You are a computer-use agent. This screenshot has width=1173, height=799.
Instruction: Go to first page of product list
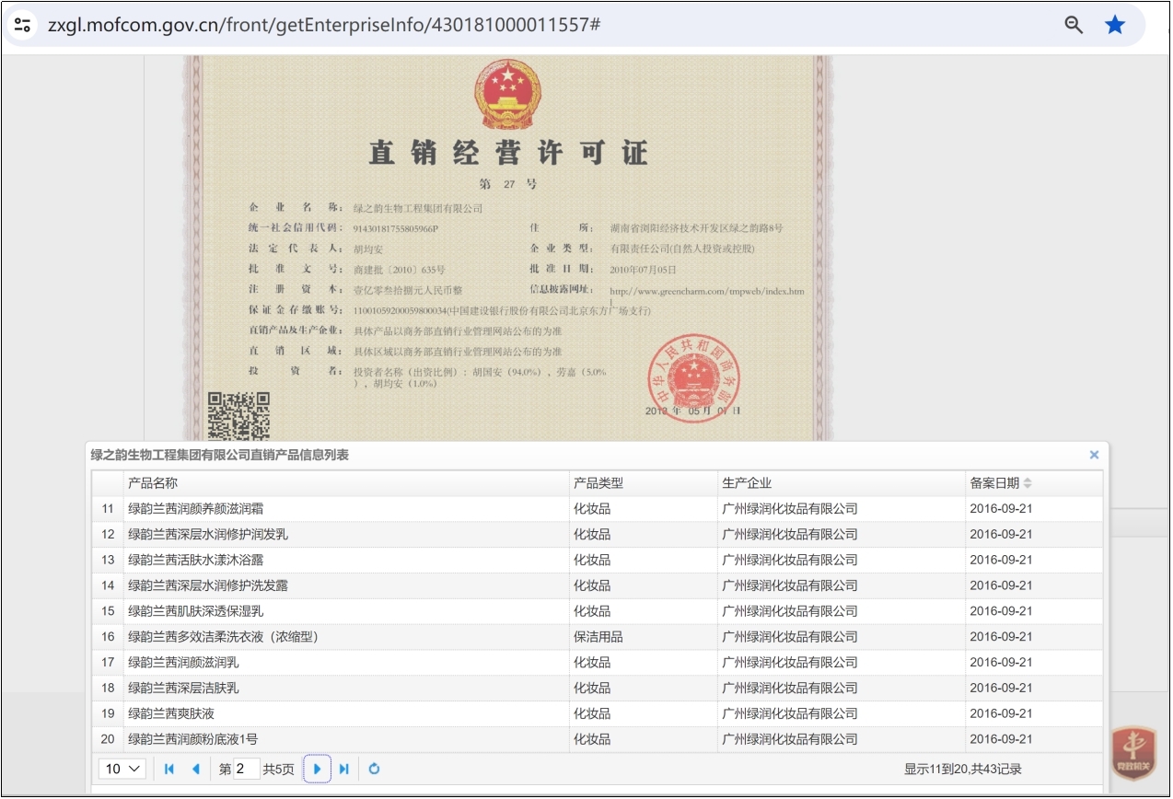tap(169, 769)
